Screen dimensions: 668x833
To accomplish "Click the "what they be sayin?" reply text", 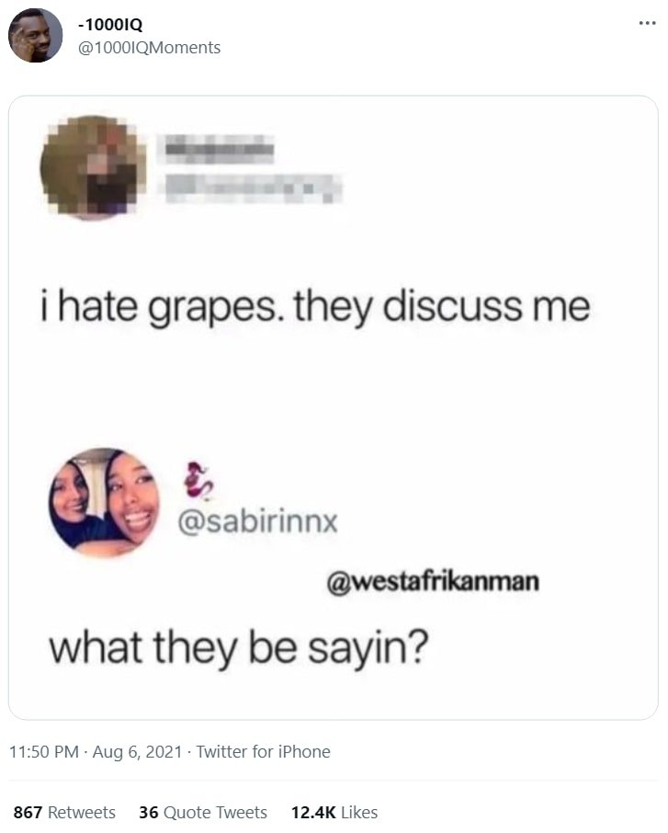I will point(238,647).
